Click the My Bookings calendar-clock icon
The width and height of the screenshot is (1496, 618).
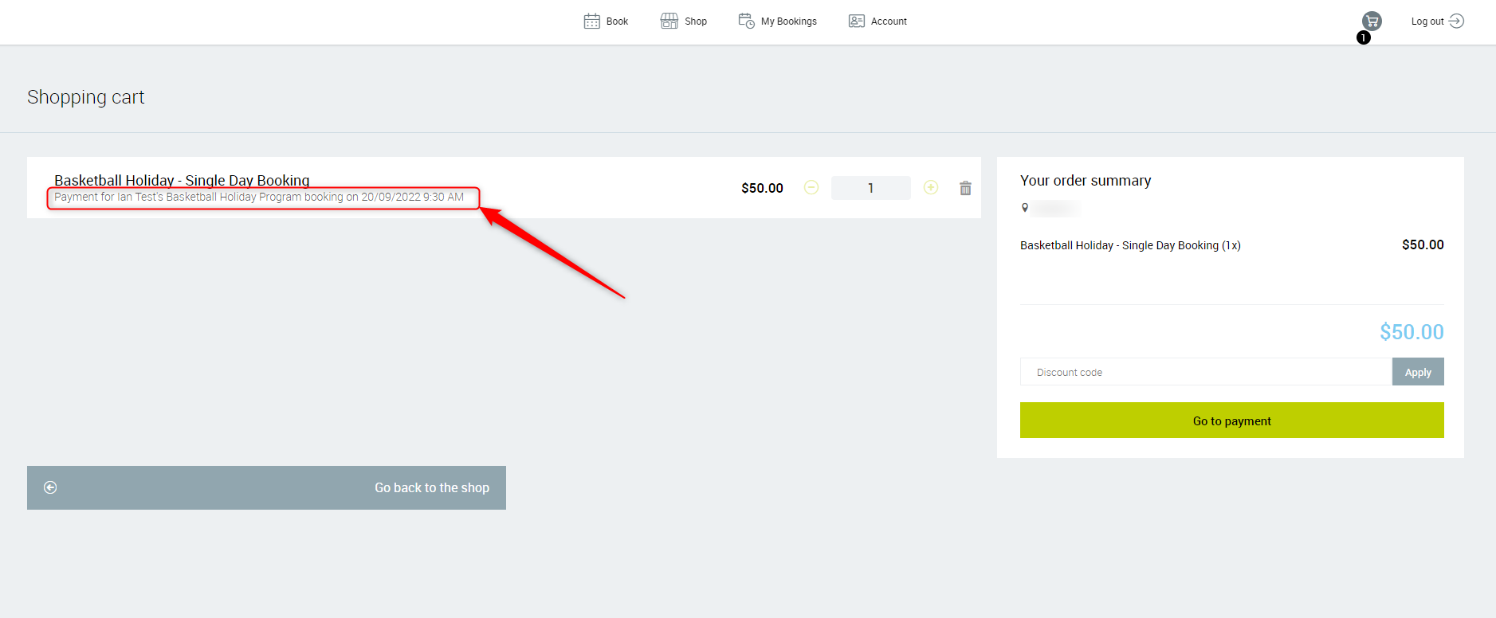coord(746,22)
